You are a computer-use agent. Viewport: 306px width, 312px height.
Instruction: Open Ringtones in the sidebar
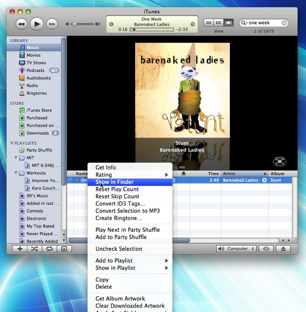(34, 93)
